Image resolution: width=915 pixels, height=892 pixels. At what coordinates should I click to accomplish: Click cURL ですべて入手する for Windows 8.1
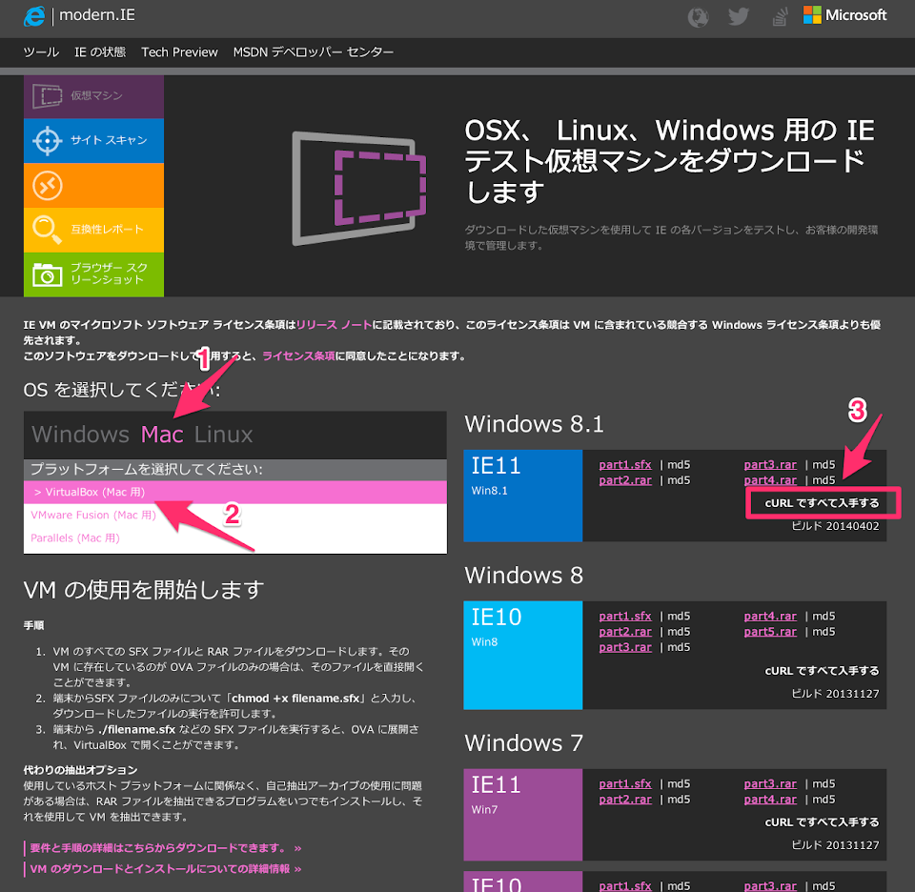[822, 503]
